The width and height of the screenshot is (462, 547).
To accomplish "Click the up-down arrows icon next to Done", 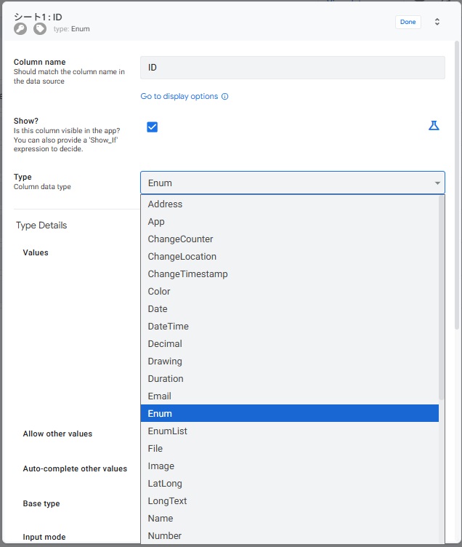I will tap(437, 22).
